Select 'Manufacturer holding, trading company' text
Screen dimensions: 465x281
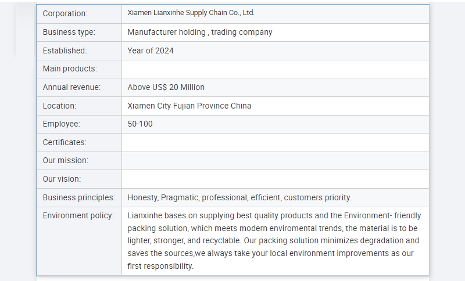coord(200,32)
